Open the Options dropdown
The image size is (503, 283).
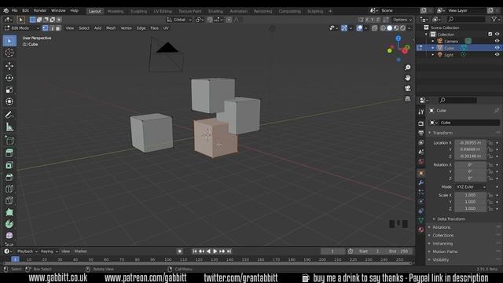click(402, 20)
